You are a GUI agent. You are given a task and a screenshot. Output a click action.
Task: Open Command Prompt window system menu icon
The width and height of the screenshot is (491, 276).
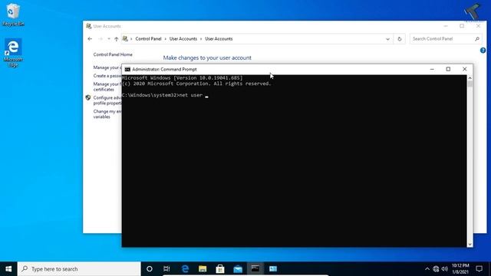click(127, 69)
